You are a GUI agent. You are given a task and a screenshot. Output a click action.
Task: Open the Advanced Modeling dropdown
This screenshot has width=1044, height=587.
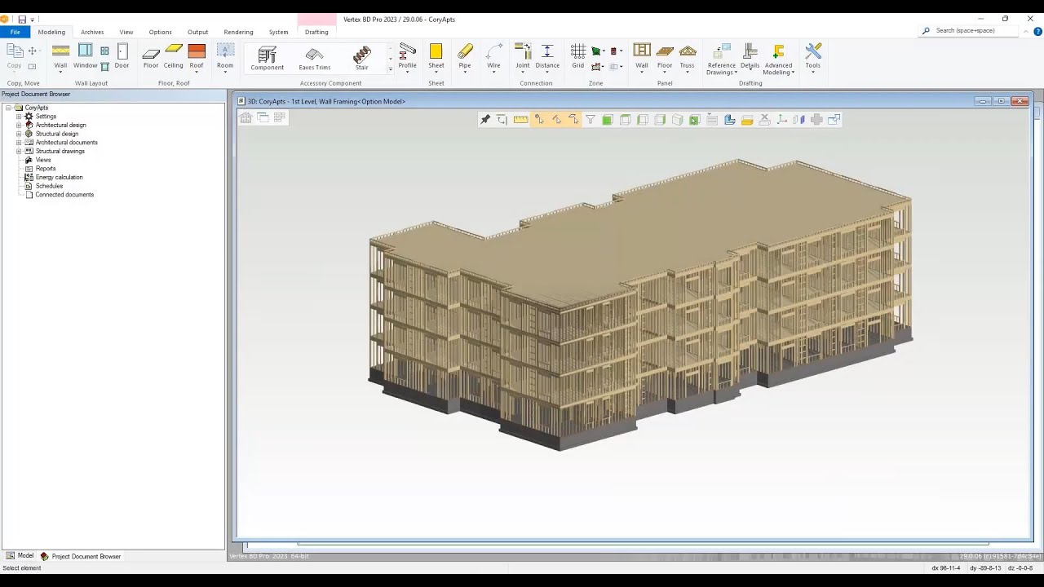(x=779, y=59)
